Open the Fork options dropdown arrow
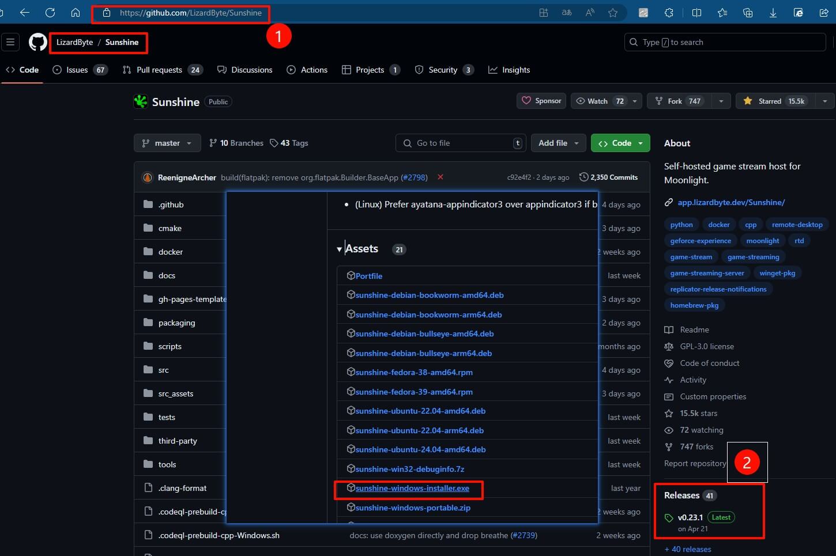The height and width of the screenshot is (556, 836). 721,101
